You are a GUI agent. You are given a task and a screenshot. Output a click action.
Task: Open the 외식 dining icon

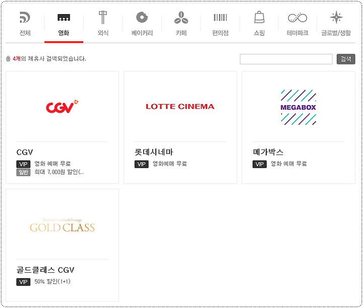click(x=103, y=17)
